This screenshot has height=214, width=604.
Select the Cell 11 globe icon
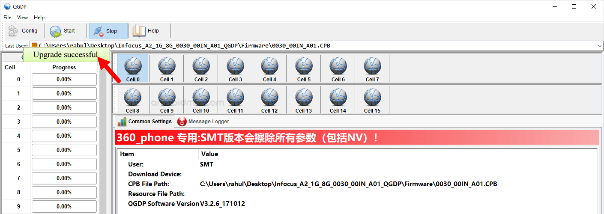tap(235, 97)
